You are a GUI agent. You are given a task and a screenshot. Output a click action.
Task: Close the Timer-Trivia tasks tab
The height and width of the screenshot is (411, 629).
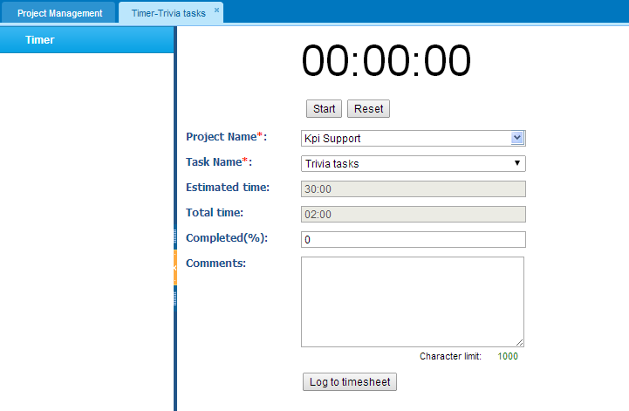click(216, 10)
